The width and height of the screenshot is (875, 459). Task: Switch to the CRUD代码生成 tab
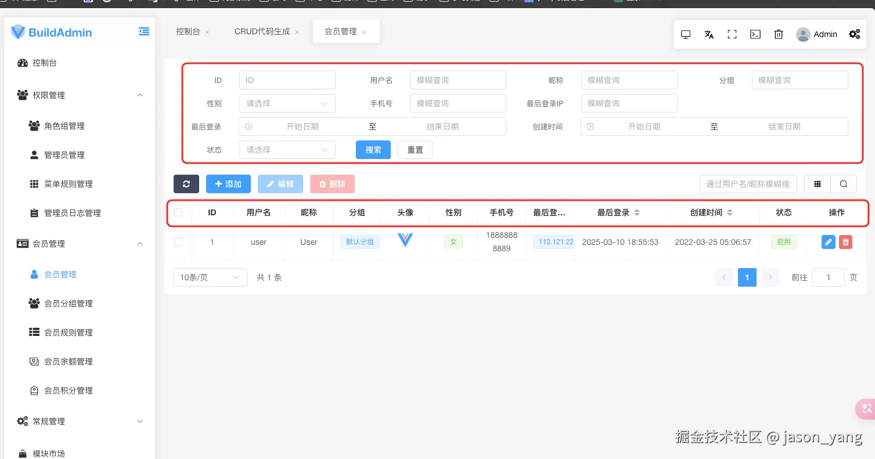(x=262, y=31)
